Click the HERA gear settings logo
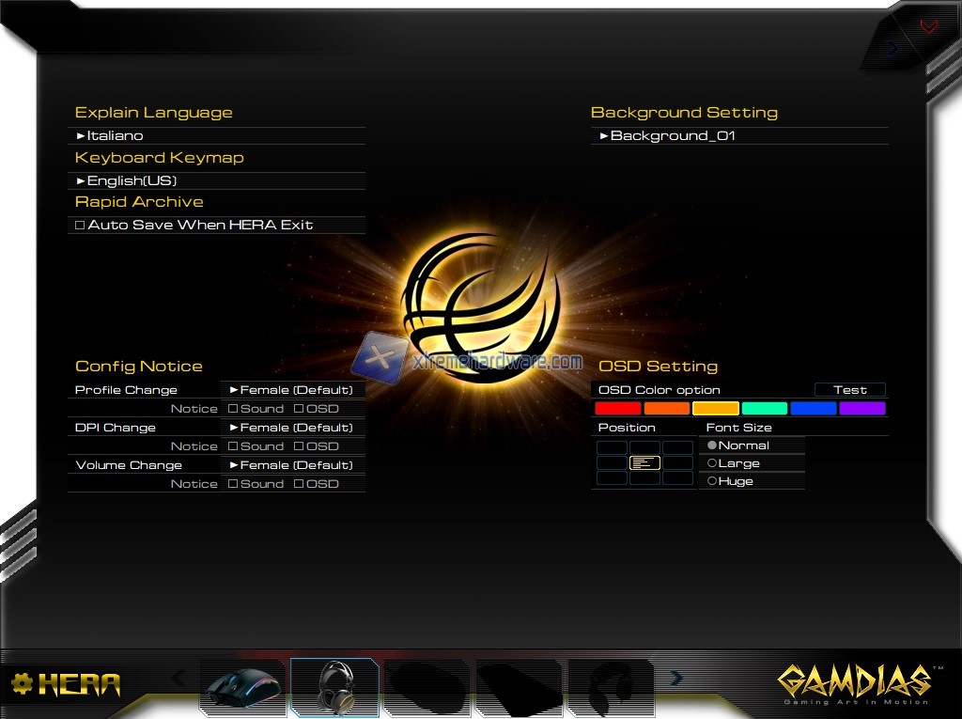The image size is (962, 719). [x=66, y=684]
